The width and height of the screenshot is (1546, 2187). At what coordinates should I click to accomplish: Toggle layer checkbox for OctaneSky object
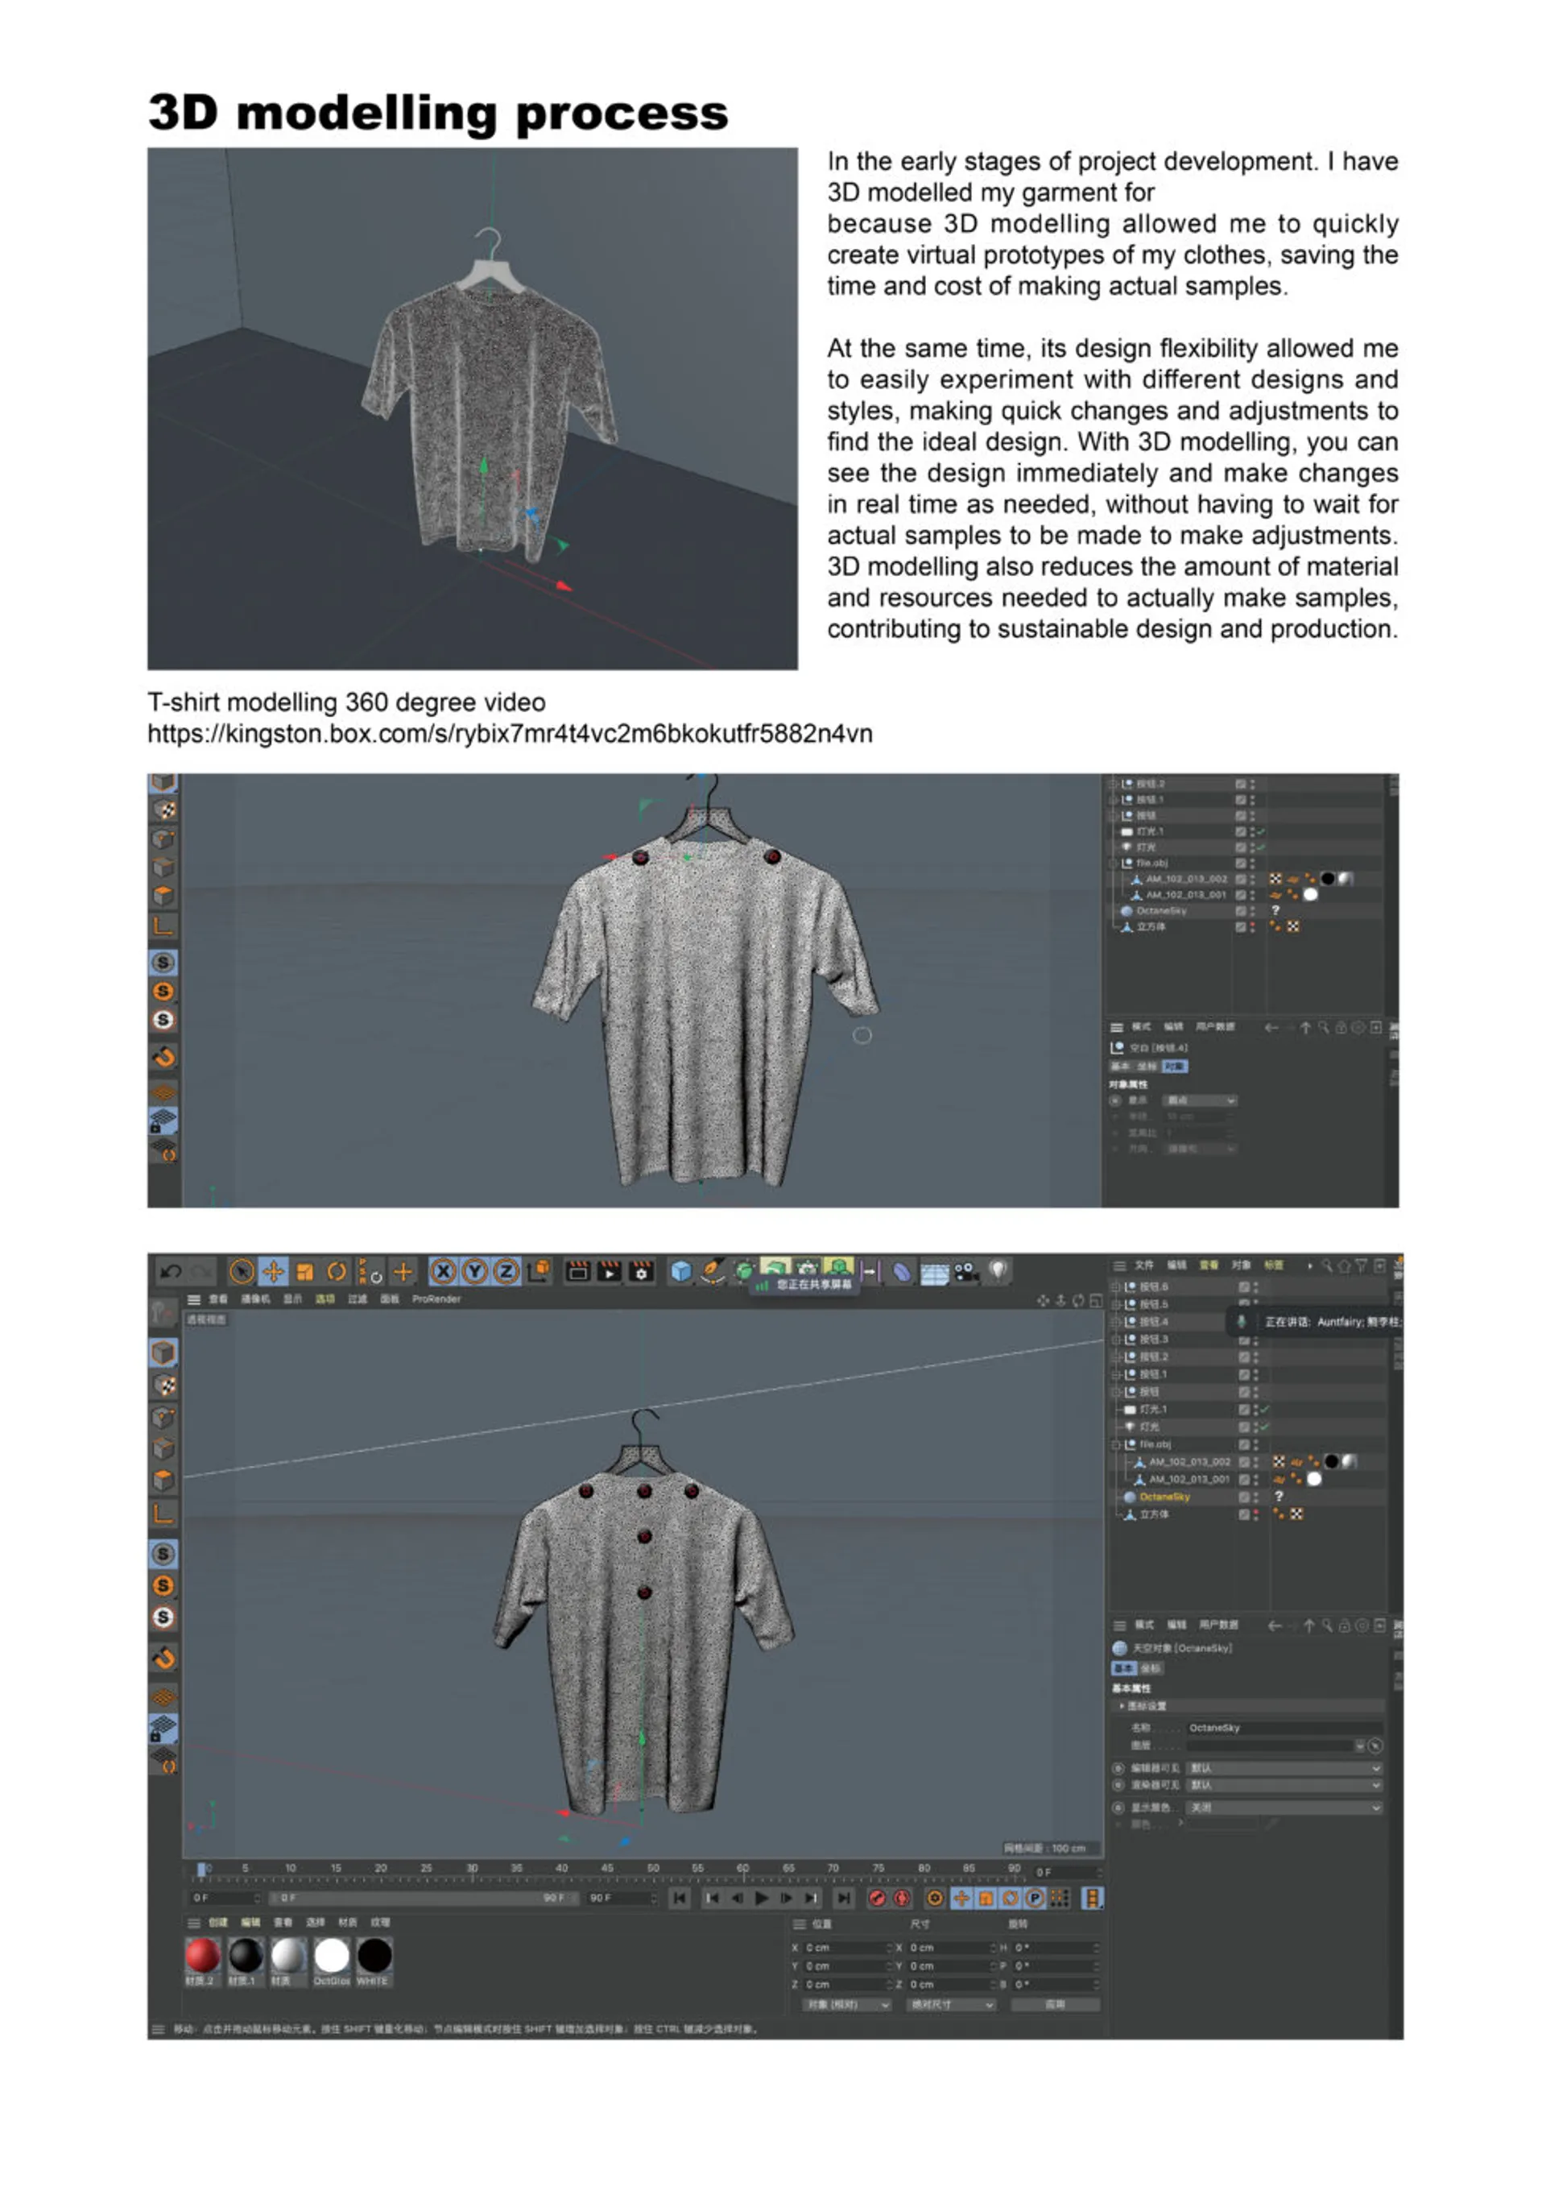pos(1243,1497)
